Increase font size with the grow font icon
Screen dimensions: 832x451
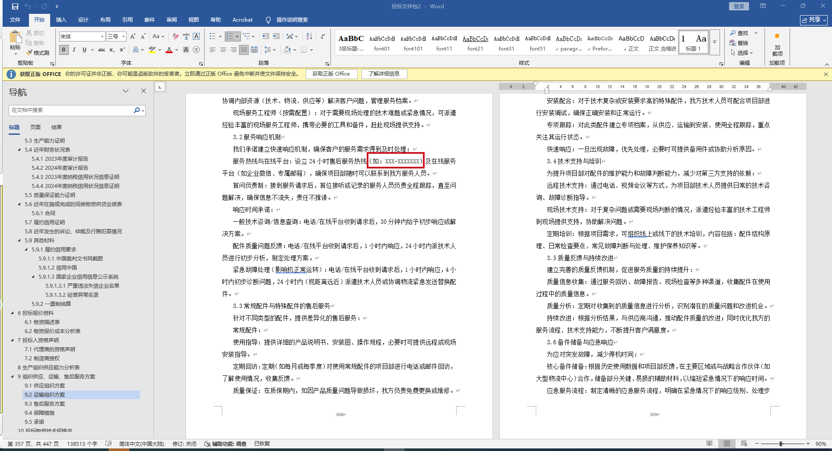[x=133, y=36]
